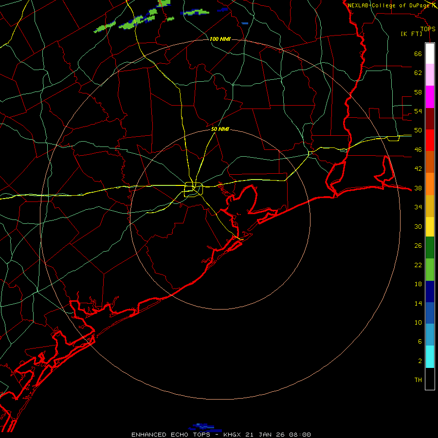The height and width of the screenshot is (438, 438).
Task: Click the blue echo patch above the title
Action: click(205, 427)
